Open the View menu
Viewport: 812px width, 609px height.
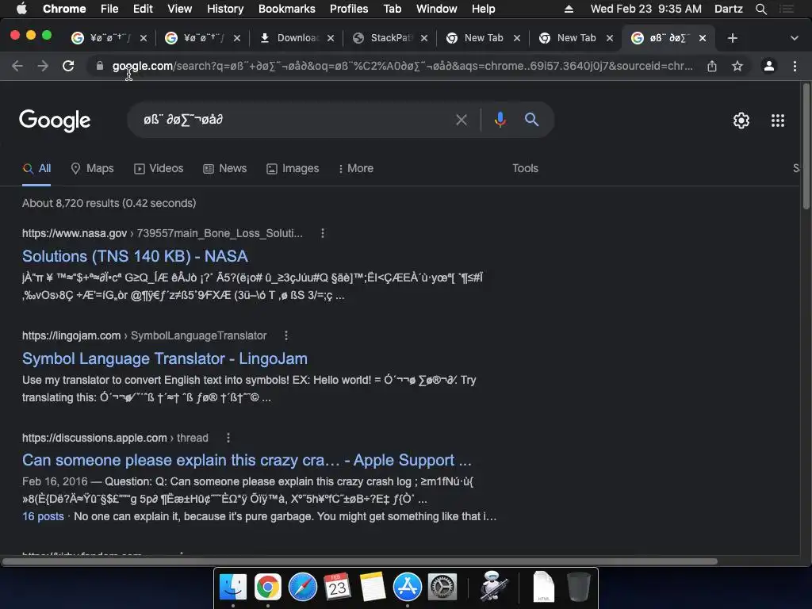pyautogui.click(x=180, y=10)
